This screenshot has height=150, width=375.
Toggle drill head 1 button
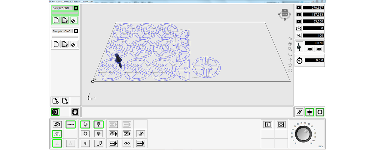click(x=99, y=124)
